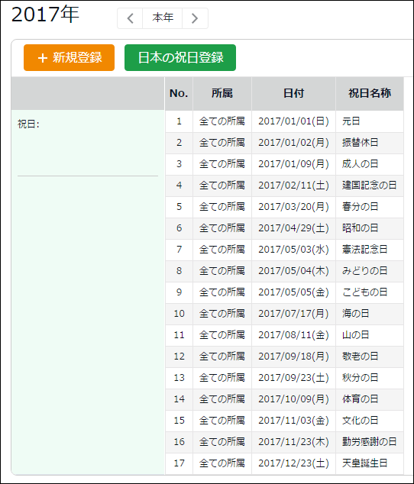Click the 天皇誕生日 holiday name
414x484 pixels.
[364, 463]
